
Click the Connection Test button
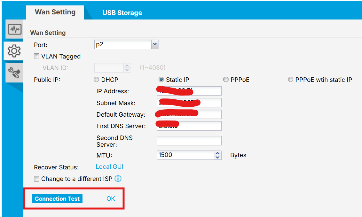(x=57, y=198)
